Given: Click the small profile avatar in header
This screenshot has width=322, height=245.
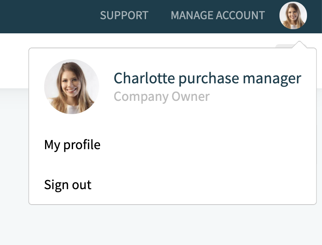Looking at the screenshot, I should tap(293, 15).
